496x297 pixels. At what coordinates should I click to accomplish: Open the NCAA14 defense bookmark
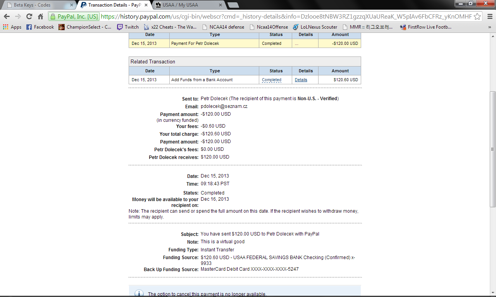(x=224, y=27)
